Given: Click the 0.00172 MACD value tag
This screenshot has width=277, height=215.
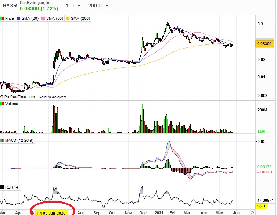Looking at the screenshot, I should point(264,166).
